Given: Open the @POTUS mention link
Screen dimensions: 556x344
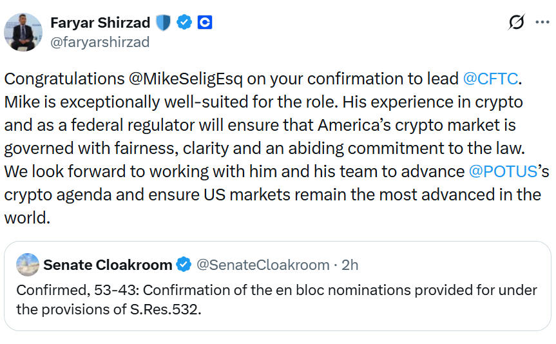Looking at the screenshot, I should 503,171.
